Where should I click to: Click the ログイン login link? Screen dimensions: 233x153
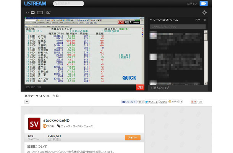coord(192,4)
